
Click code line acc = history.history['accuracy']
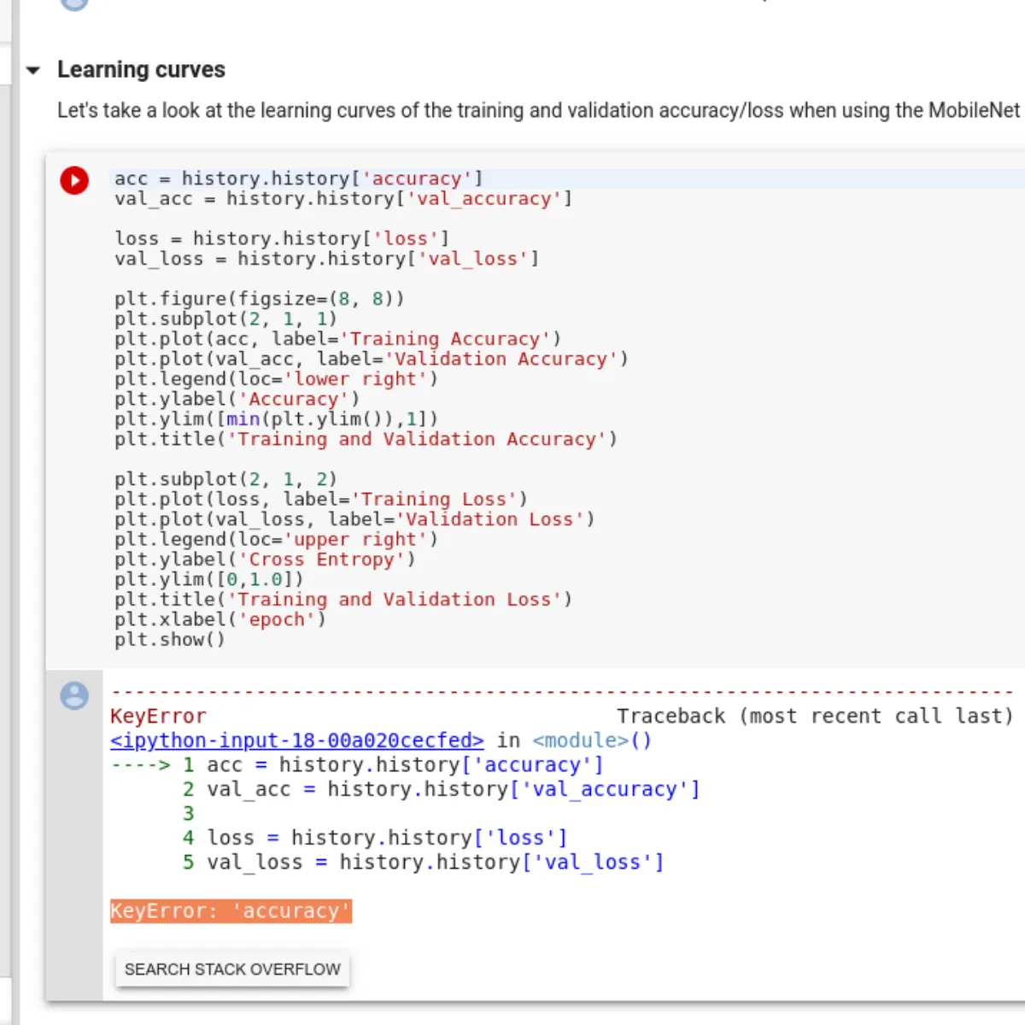[x=299, y=179]
